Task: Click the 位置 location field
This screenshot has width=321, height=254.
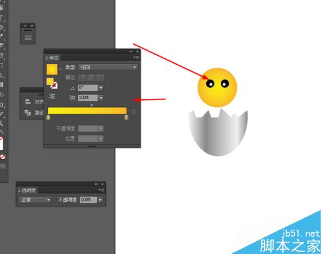Action: [x=88, y=139]
